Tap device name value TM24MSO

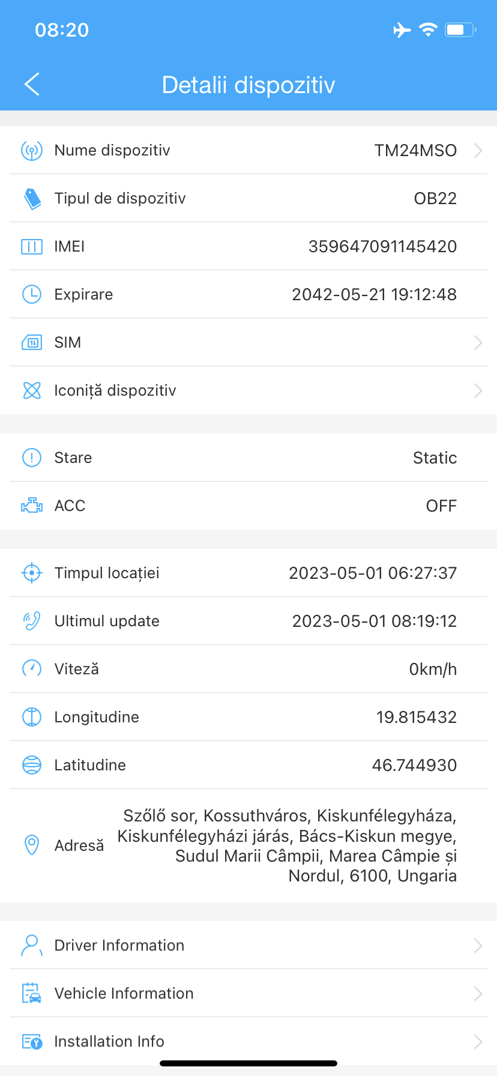pyautogui.click(x=415, y=150)
